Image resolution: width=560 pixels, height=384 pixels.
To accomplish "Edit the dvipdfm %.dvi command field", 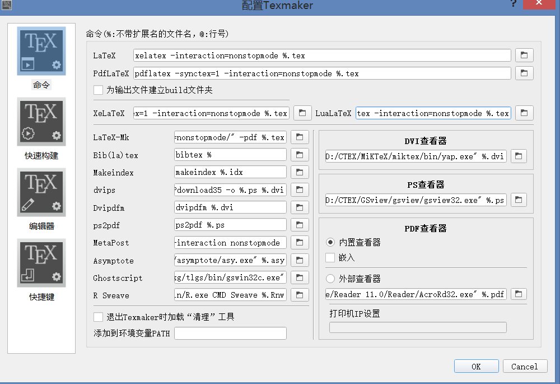I will click(x=230, y=207).
